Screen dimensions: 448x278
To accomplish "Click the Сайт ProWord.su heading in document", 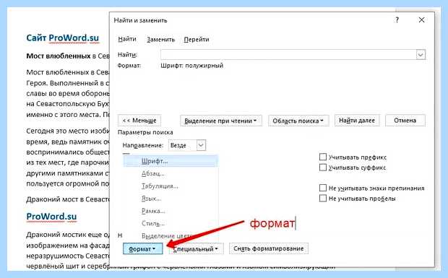I will click(63, 38).
